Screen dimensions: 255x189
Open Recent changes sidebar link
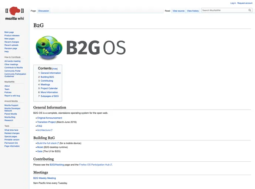(x=11, y=42)
